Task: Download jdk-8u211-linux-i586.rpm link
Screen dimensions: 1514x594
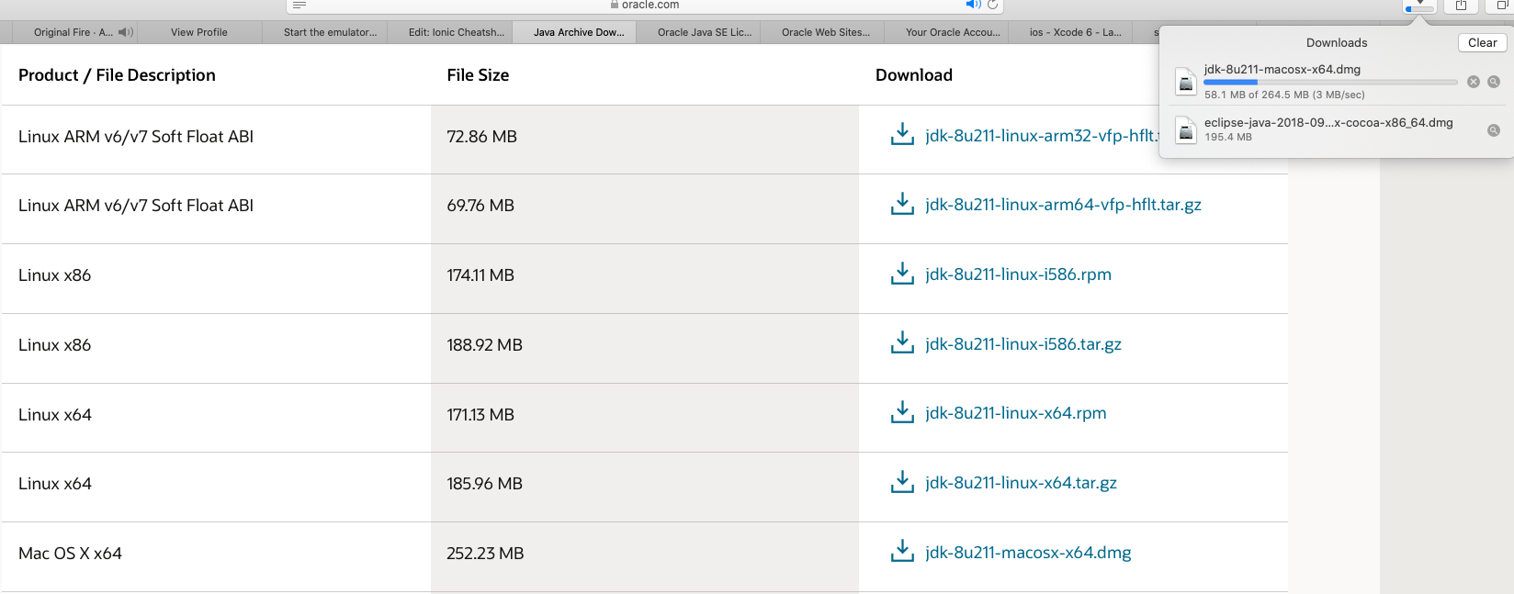Action: [1018, 275]
